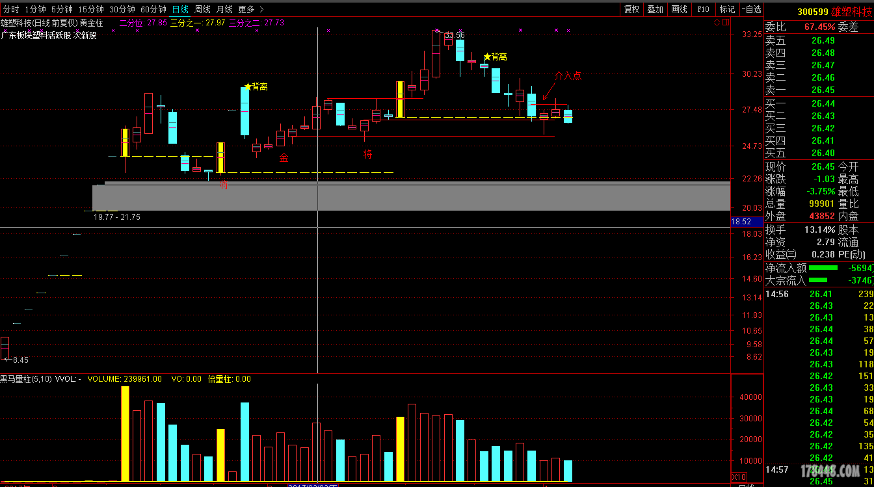
Task: Click the 14:56 tick row
Action: click(819, 294)
